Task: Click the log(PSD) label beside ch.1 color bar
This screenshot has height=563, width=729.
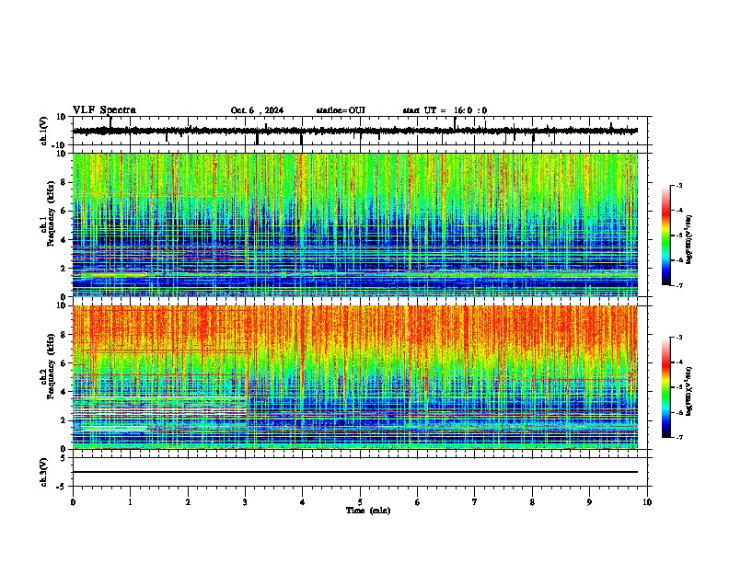Action: 689,240
